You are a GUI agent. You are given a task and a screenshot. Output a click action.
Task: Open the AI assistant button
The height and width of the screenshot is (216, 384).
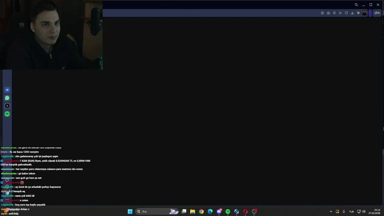coord(377,13)
